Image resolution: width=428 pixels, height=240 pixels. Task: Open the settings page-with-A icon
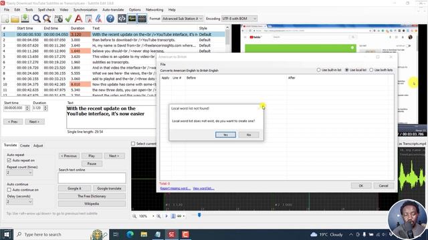(89, 19)
